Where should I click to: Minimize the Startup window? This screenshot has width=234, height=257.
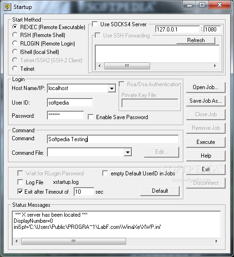189,5
